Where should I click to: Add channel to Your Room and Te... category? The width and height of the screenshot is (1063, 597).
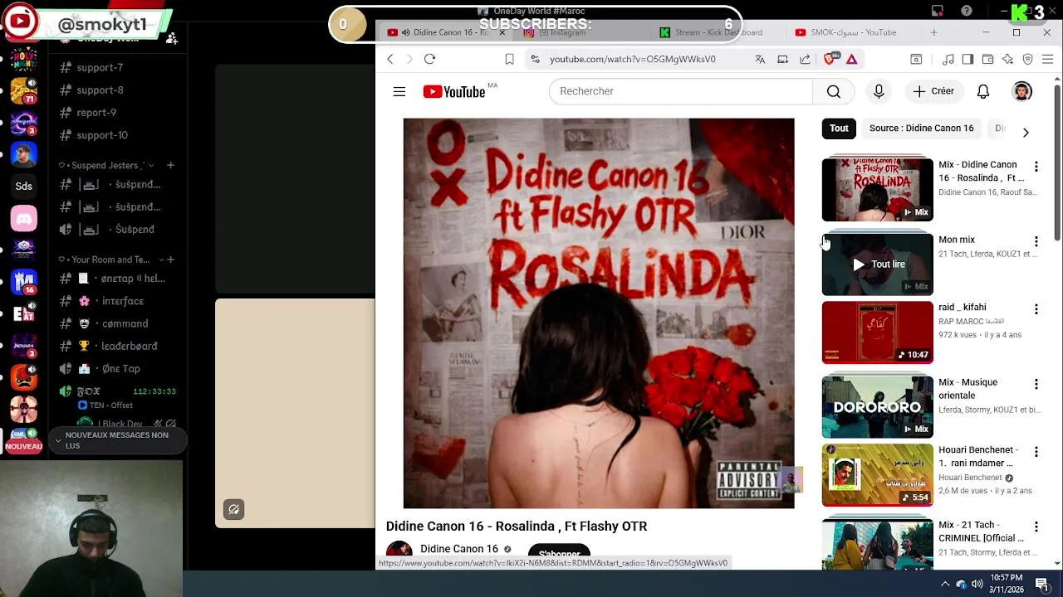170,260
